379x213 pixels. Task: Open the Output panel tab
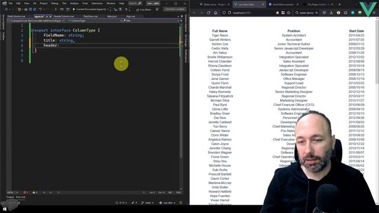coord(10,197)
